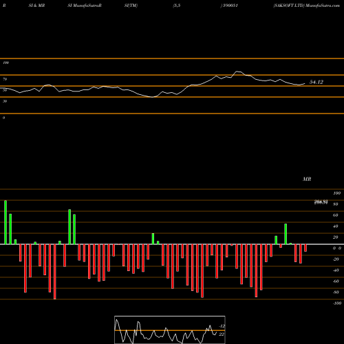Click the RSI axis label 100
Viewport: 344px width, 344px height.
click(6, 63)
